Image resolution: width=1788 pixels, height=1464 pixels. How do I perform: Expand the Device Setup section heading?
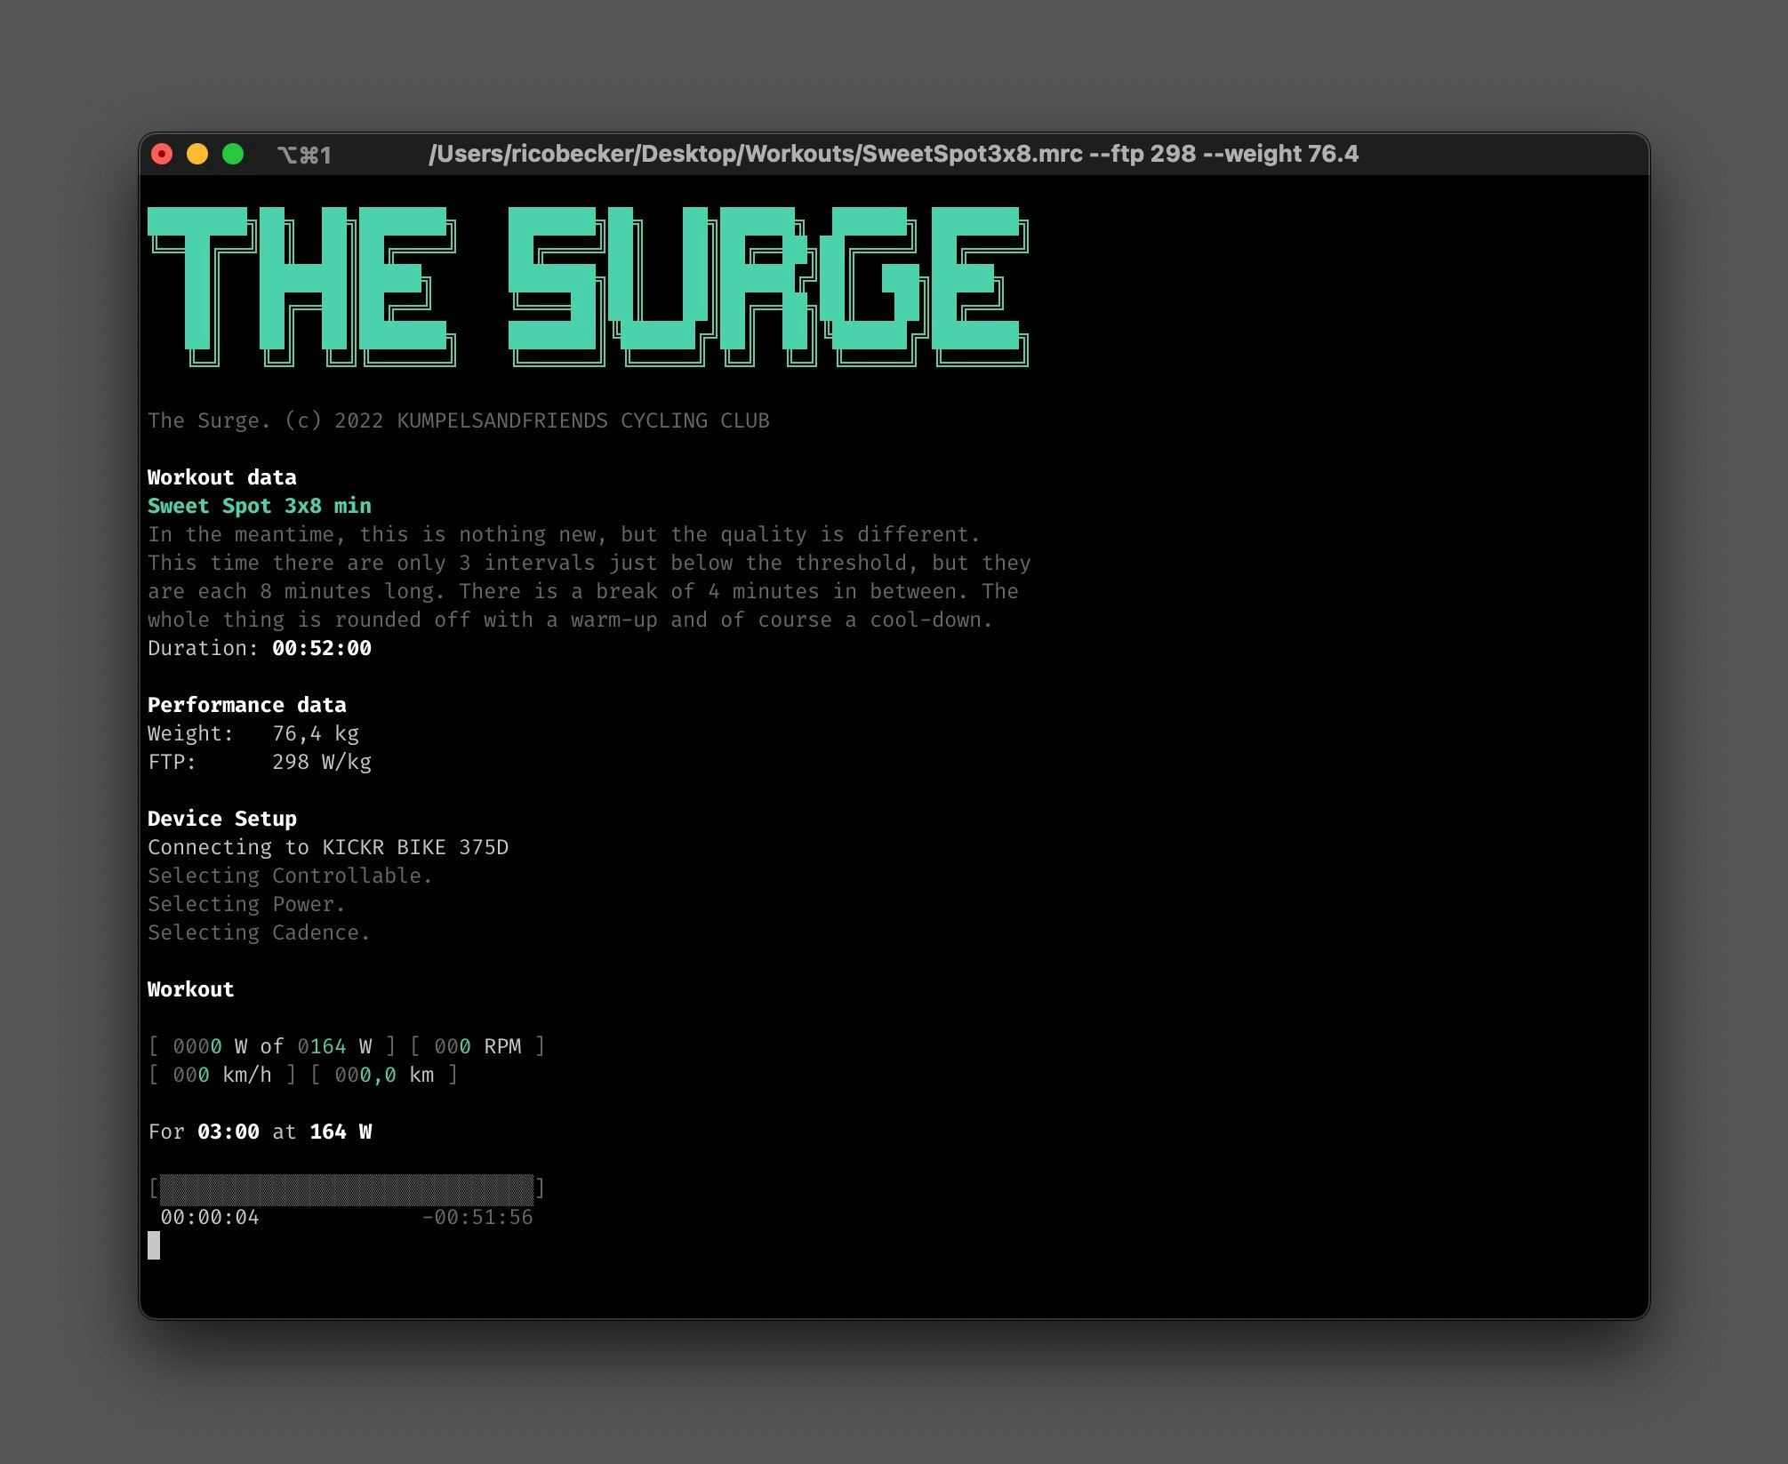222,818
